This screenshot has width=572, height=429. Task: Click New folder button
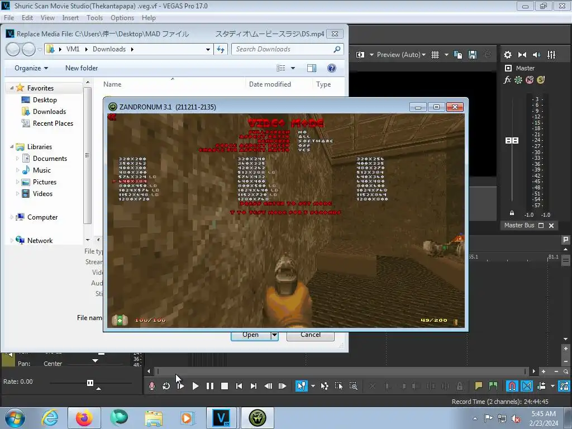[82, 68]
